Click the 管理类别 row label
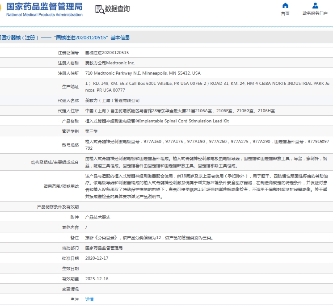This screenshot has width=333, height=307. click(71, 131)
